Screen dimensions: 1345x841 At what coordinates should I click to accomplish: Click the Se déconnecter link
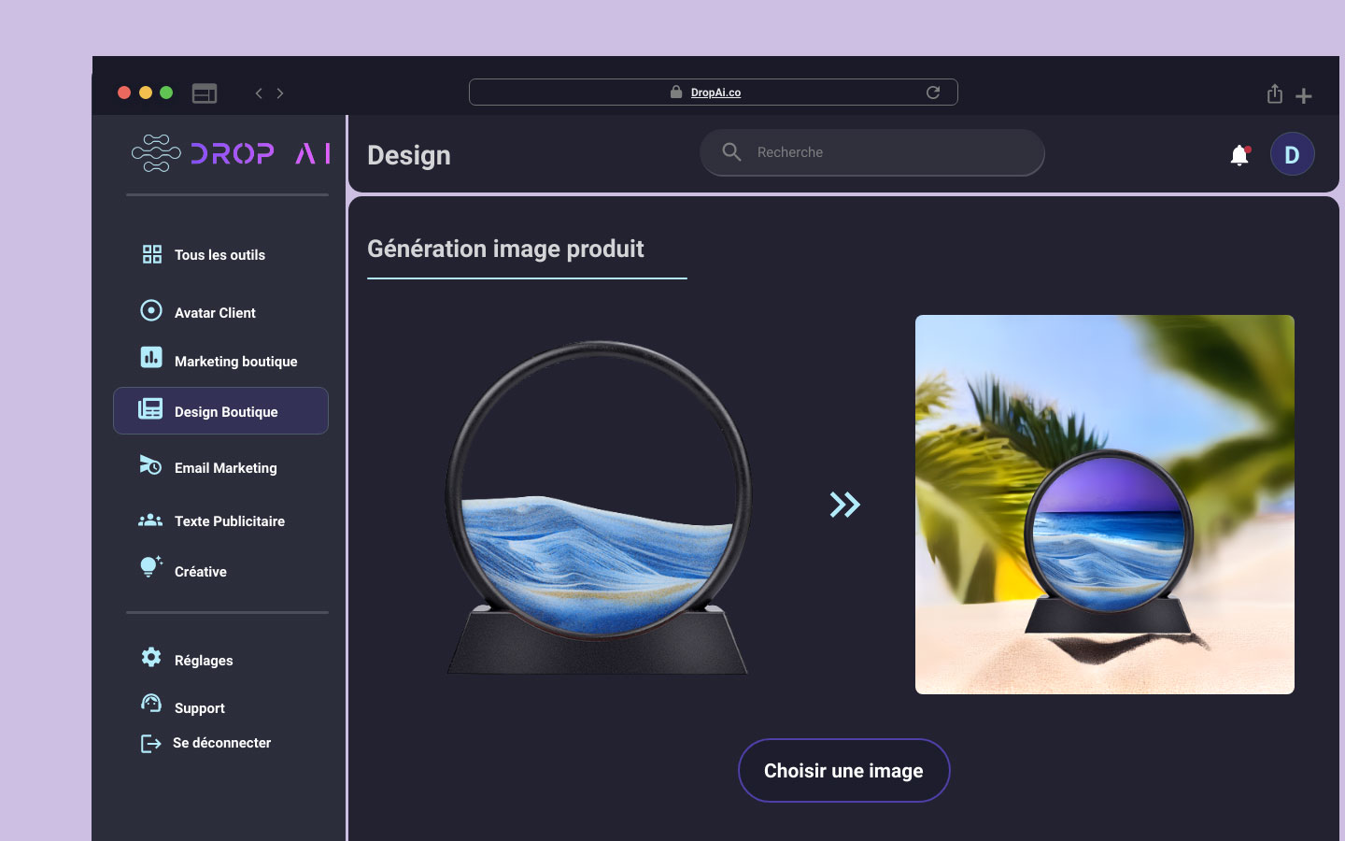tap(221, 743)
